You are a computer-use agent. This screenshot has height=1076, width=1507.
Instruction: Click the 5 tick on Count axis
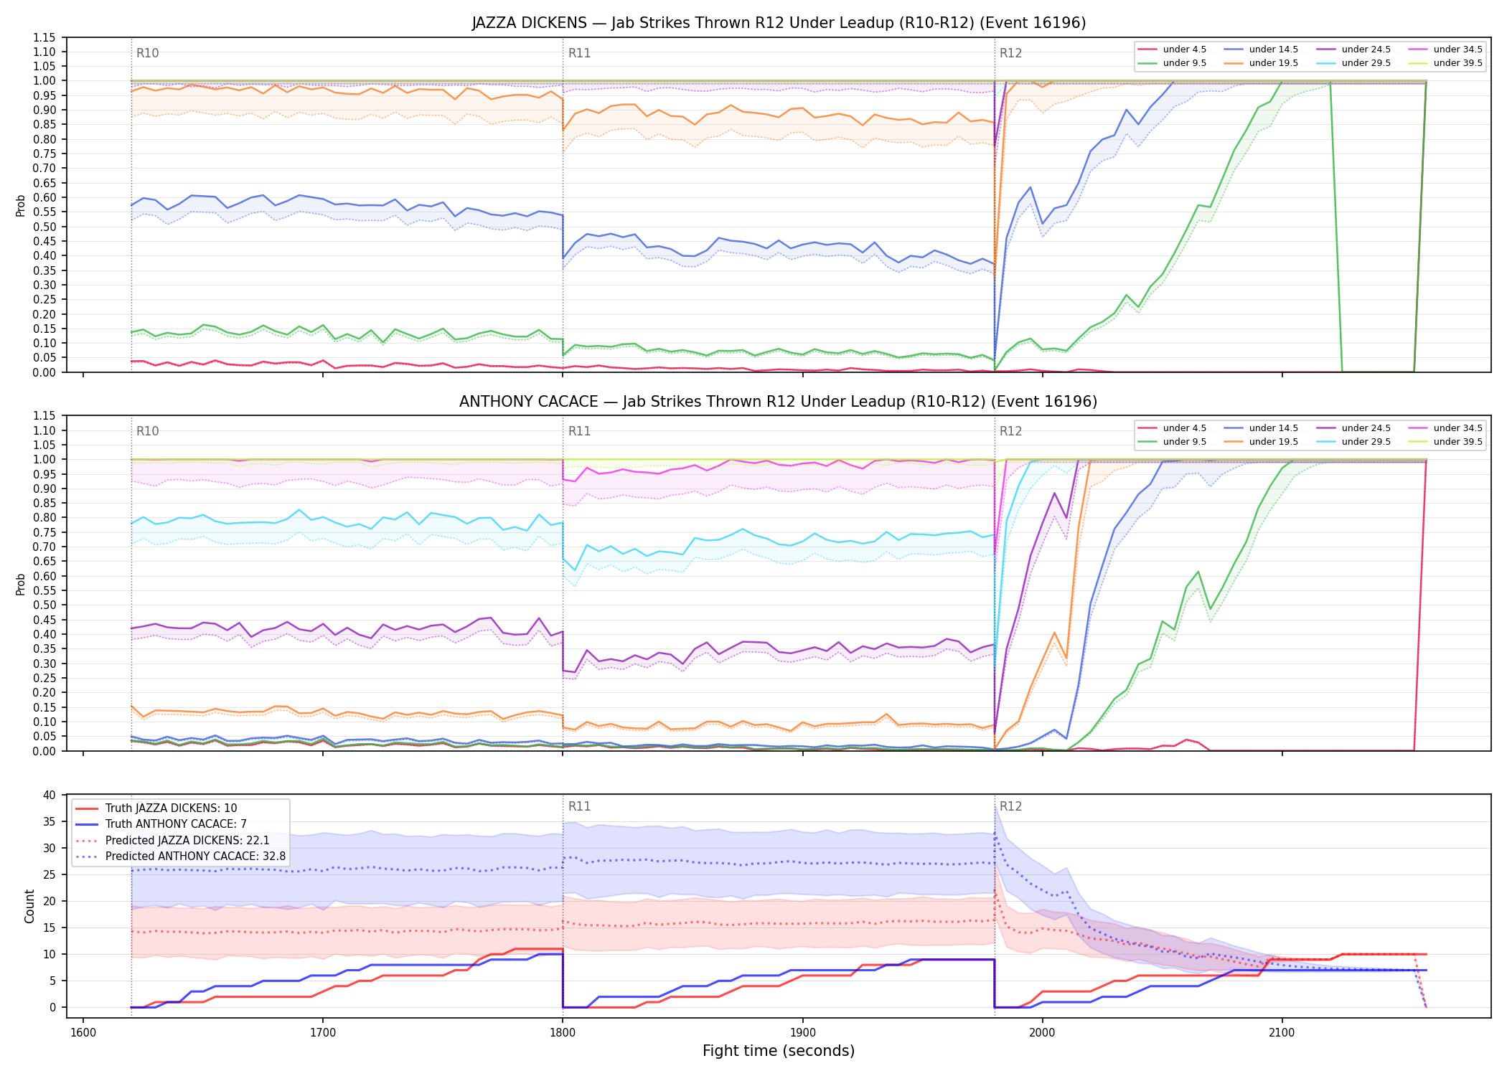52,981
